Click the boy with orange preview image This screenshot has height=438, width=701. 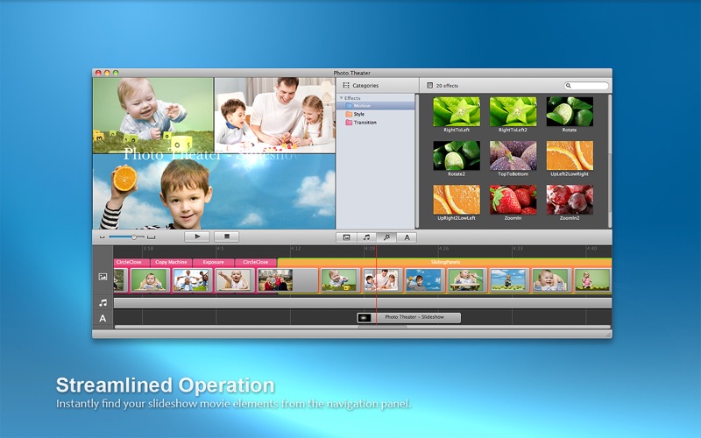coord(214,192)
